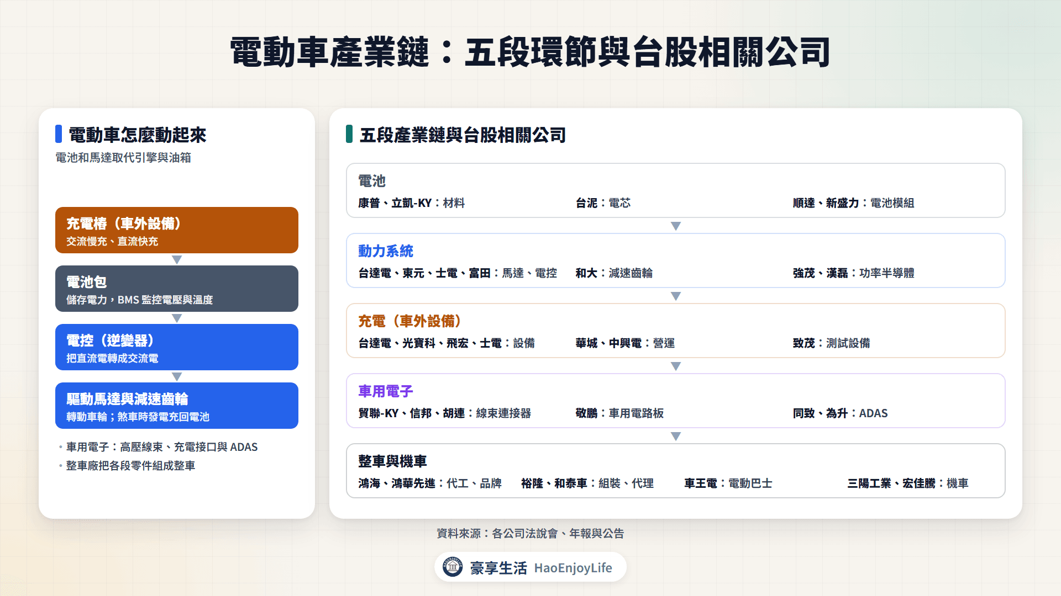Click 台達電、光寶科、飛宏、士電：設備 entry

447,343
